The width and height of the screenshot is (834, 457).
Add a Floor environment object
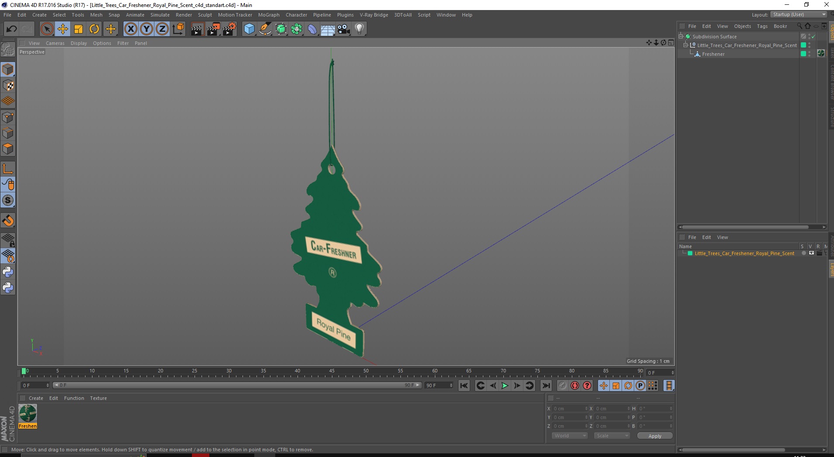(328, 29)
